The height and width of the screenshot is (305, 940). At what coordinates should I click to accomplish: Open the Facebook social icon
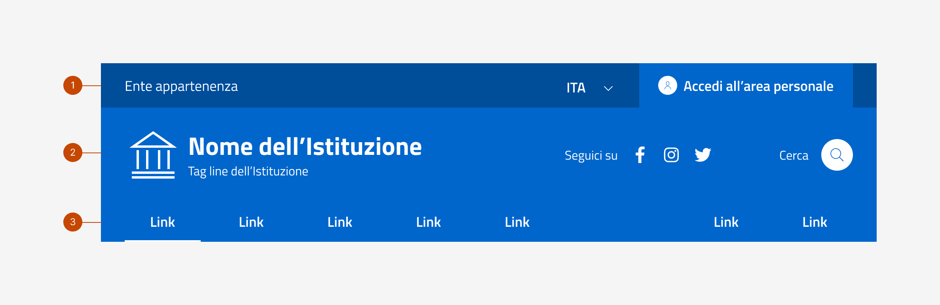point(640,155)
